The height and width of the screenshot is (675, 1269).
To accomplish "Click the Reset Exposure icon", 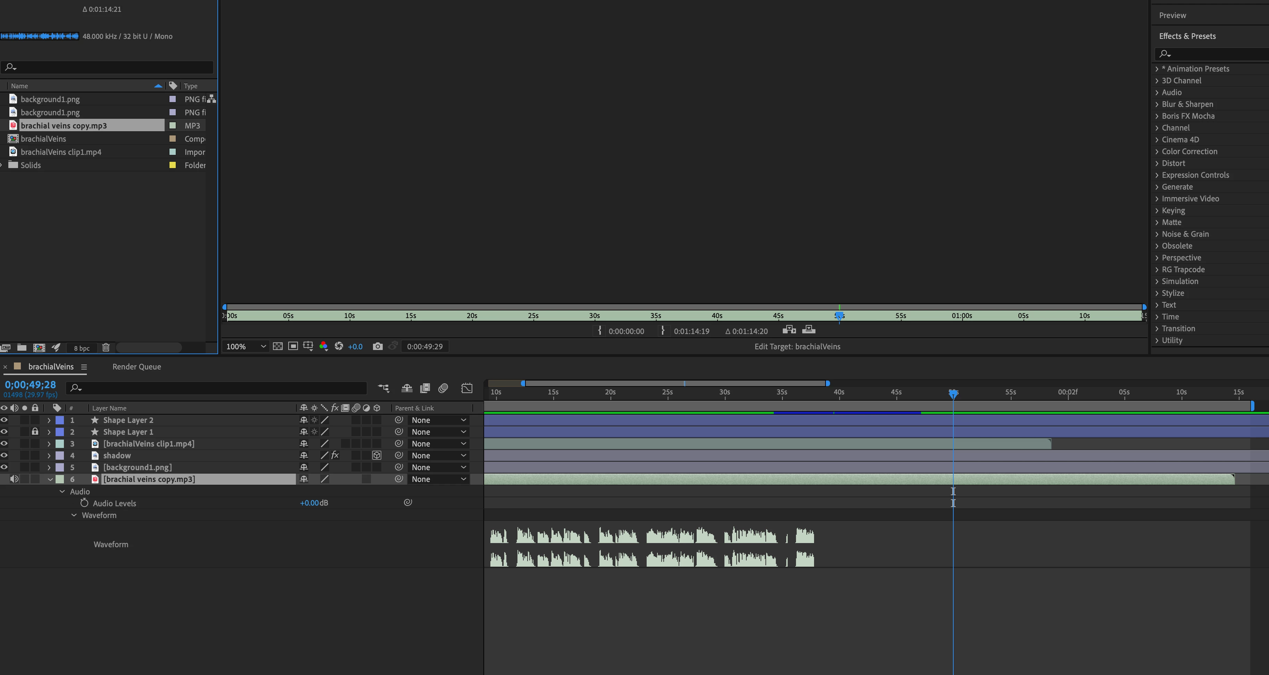I will click(339, 347).
